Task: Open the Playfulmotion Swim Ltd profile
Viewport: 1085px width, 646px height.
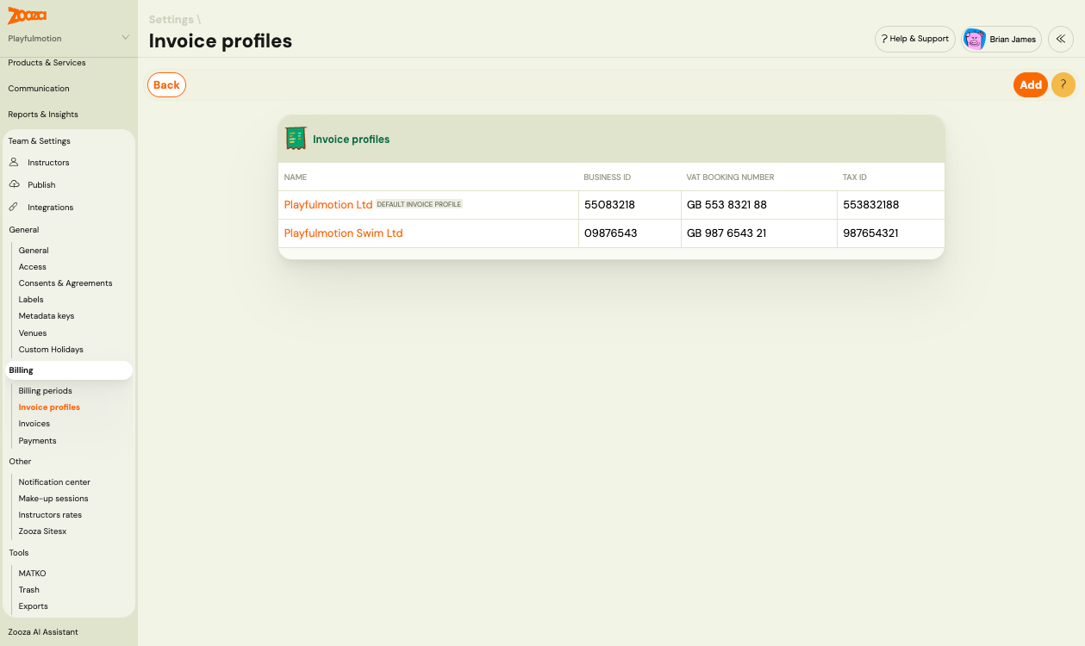Action: tap(343, 233)
